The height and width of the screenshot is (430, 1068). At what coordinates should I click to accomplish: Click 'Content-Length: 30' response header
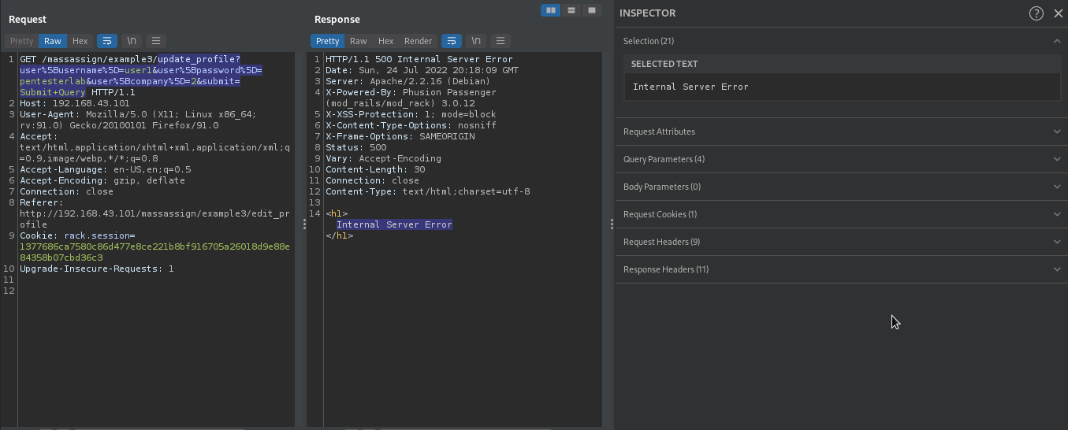[375, 169]
